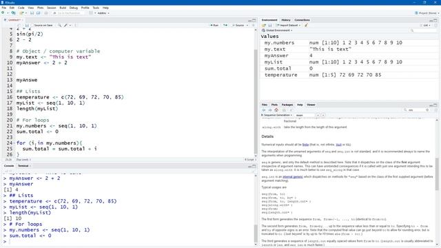Switch to the Plots tab
This screenshot has height=248, width=441.
point(274,105)
